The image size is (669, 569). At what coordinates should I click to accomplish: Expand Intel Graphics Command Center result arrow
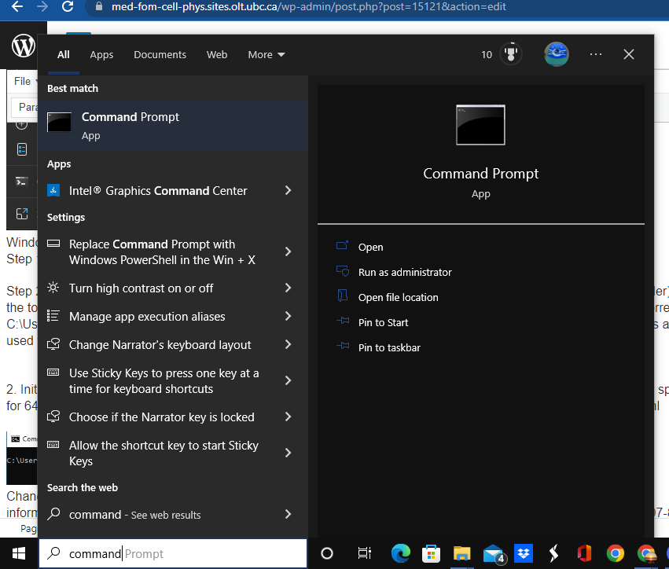coord(288,191)
